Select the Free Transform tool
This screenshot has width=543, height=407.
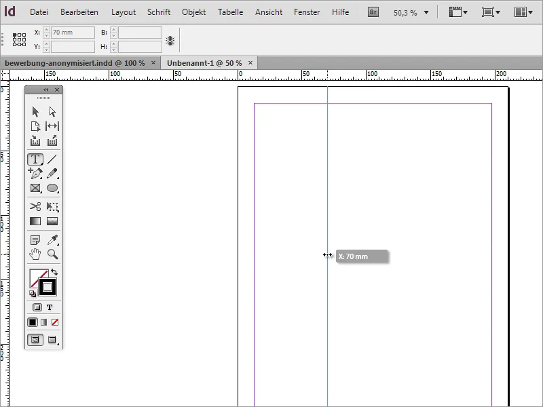[x=52, y=207]
